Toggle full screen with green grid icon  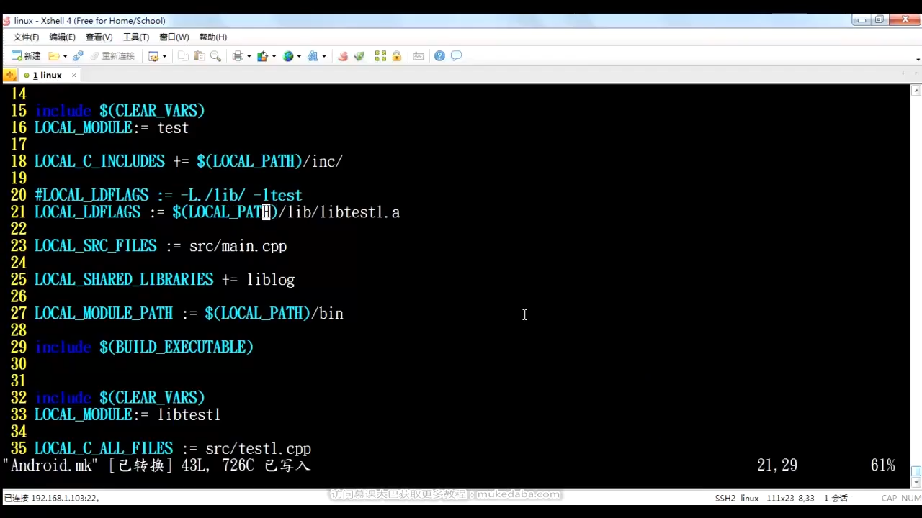point(380,56)
